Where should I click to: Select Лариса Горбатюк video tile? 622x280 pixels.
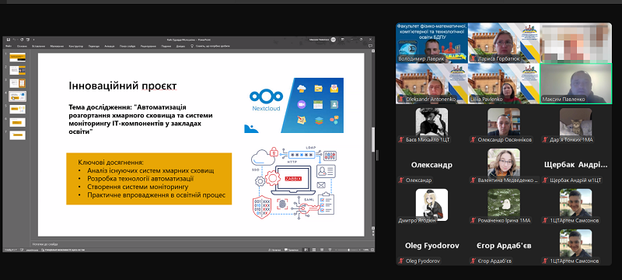pos(504,43)
